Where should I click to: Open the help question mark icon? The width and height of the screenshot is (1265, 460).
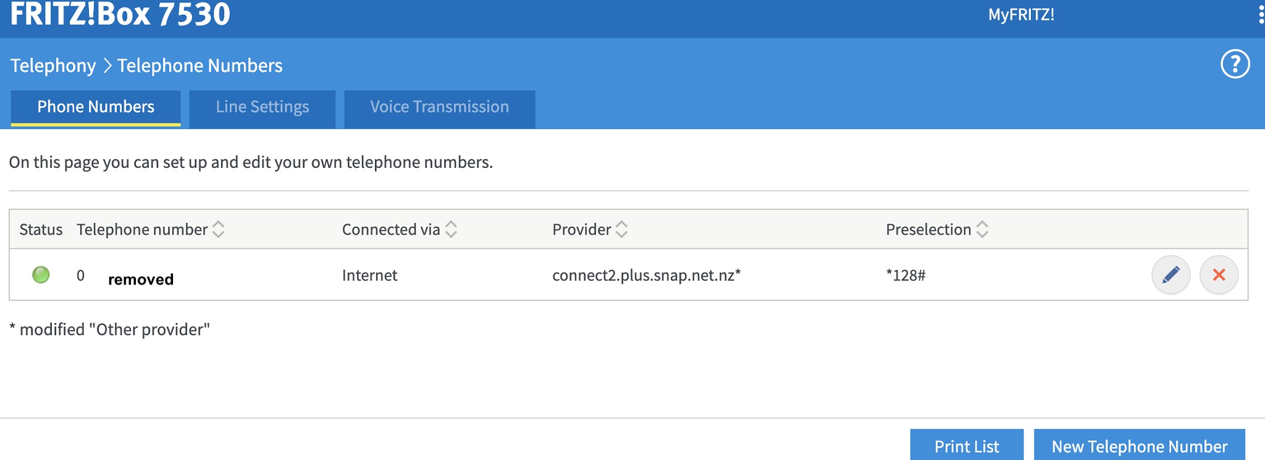tap(1235, 64)
